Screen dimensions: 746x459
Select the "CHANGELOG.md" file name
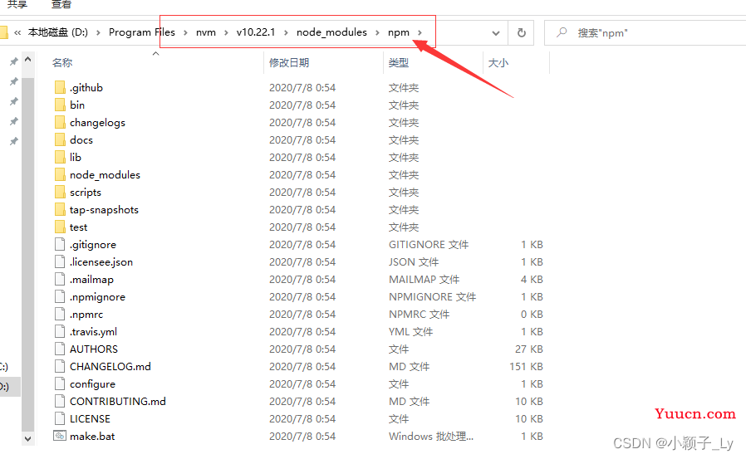[x=110, y=366]
